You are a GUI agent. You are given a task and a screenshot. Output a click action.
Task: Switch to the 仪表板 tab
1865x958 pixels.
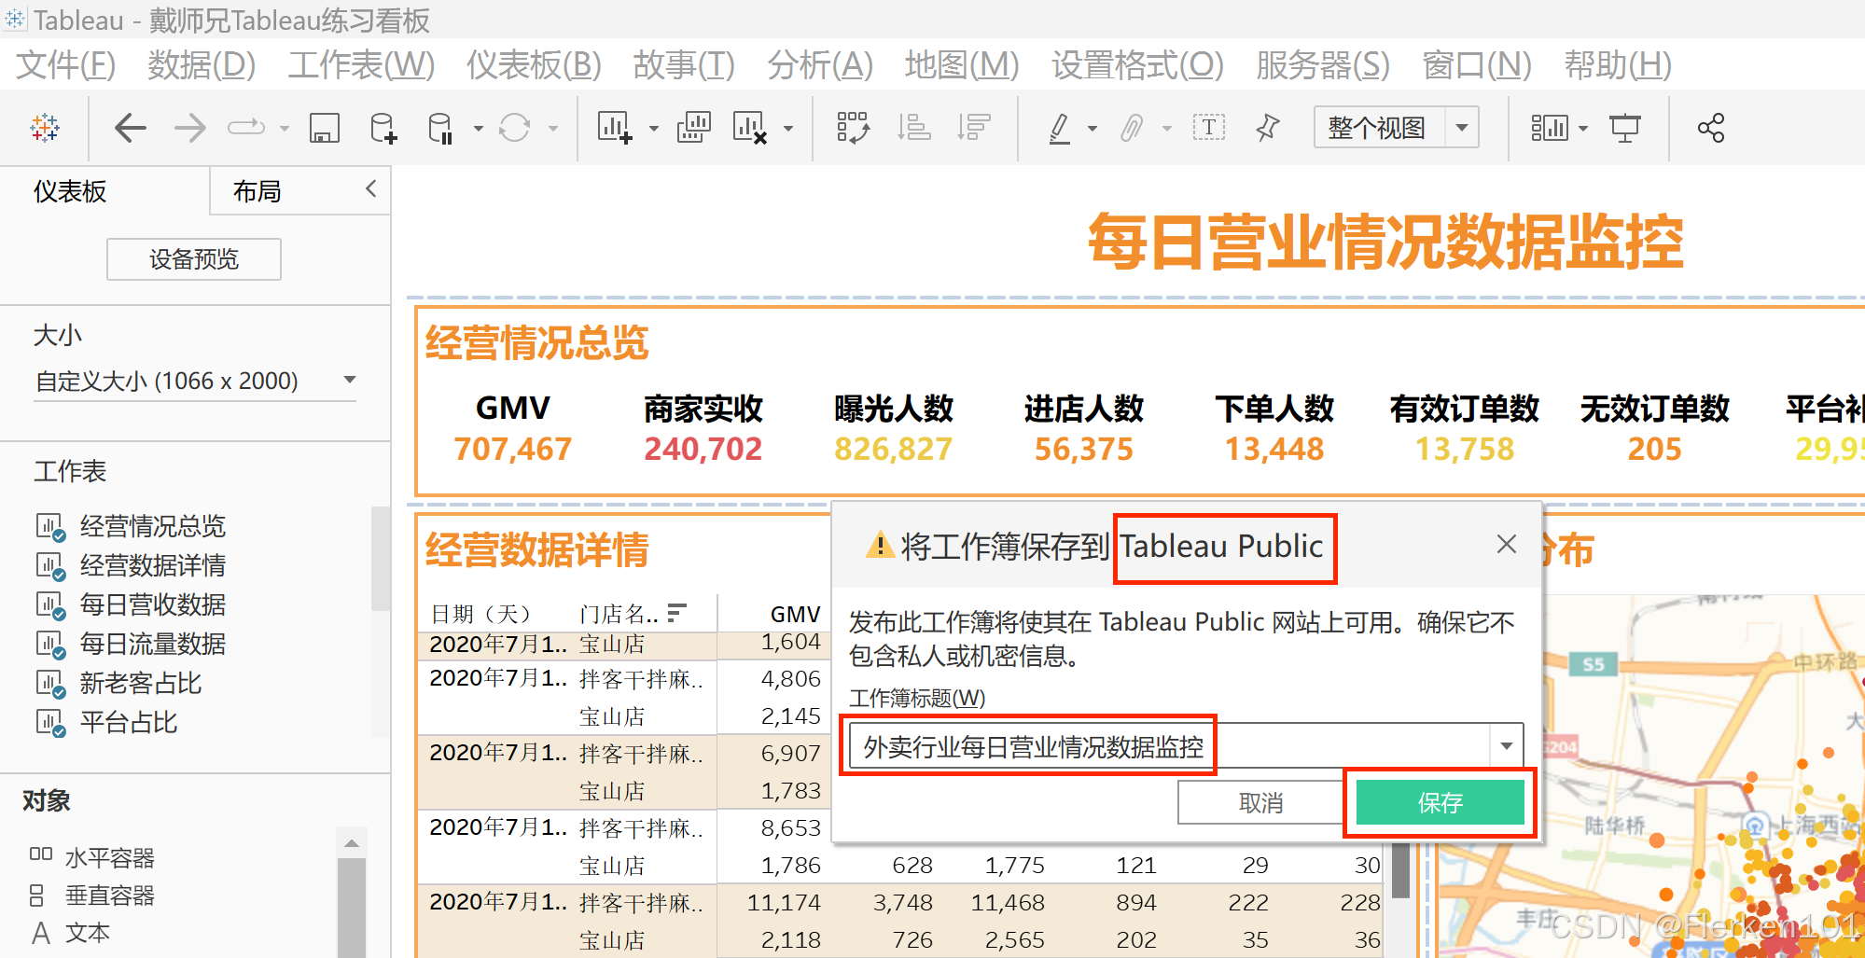point(70,191)
